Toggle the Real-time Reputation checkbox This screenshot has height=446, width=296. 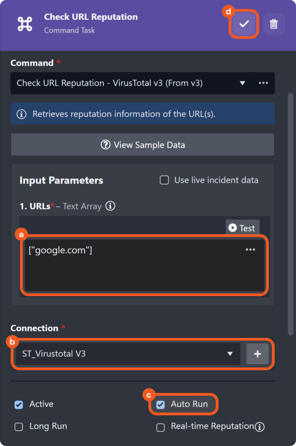tap(160, 427)
